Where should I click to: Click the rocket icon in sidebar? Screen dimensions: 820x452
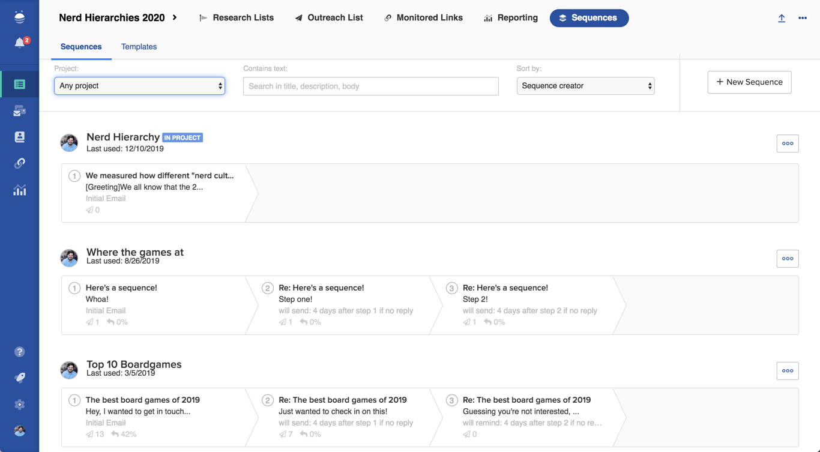tap(19, 378)
